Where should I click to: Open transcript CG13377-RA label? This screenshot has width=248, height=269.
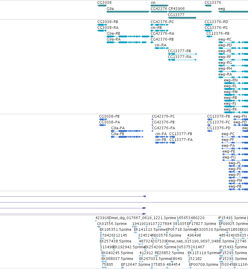pyautogui.click(x=180, y=57)
